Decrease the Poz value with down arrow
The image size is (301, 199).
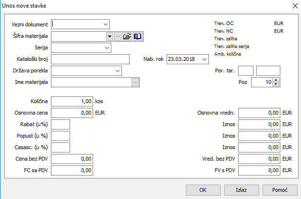point(276,84)
